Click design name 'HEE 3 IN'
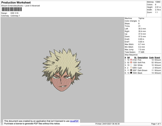This screenshot has width=162, height=126. 14,13
